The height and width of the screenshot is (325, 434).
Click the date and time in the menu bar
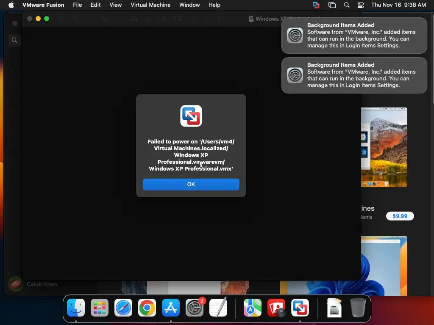(398, 5)
